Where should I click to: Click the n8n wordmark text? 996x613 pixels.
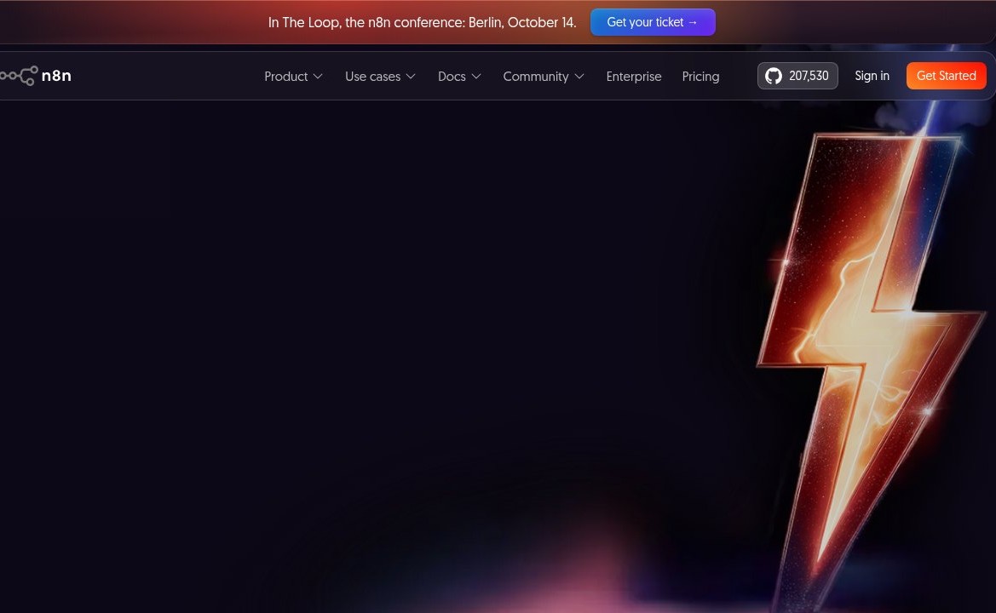pos(56,76)
